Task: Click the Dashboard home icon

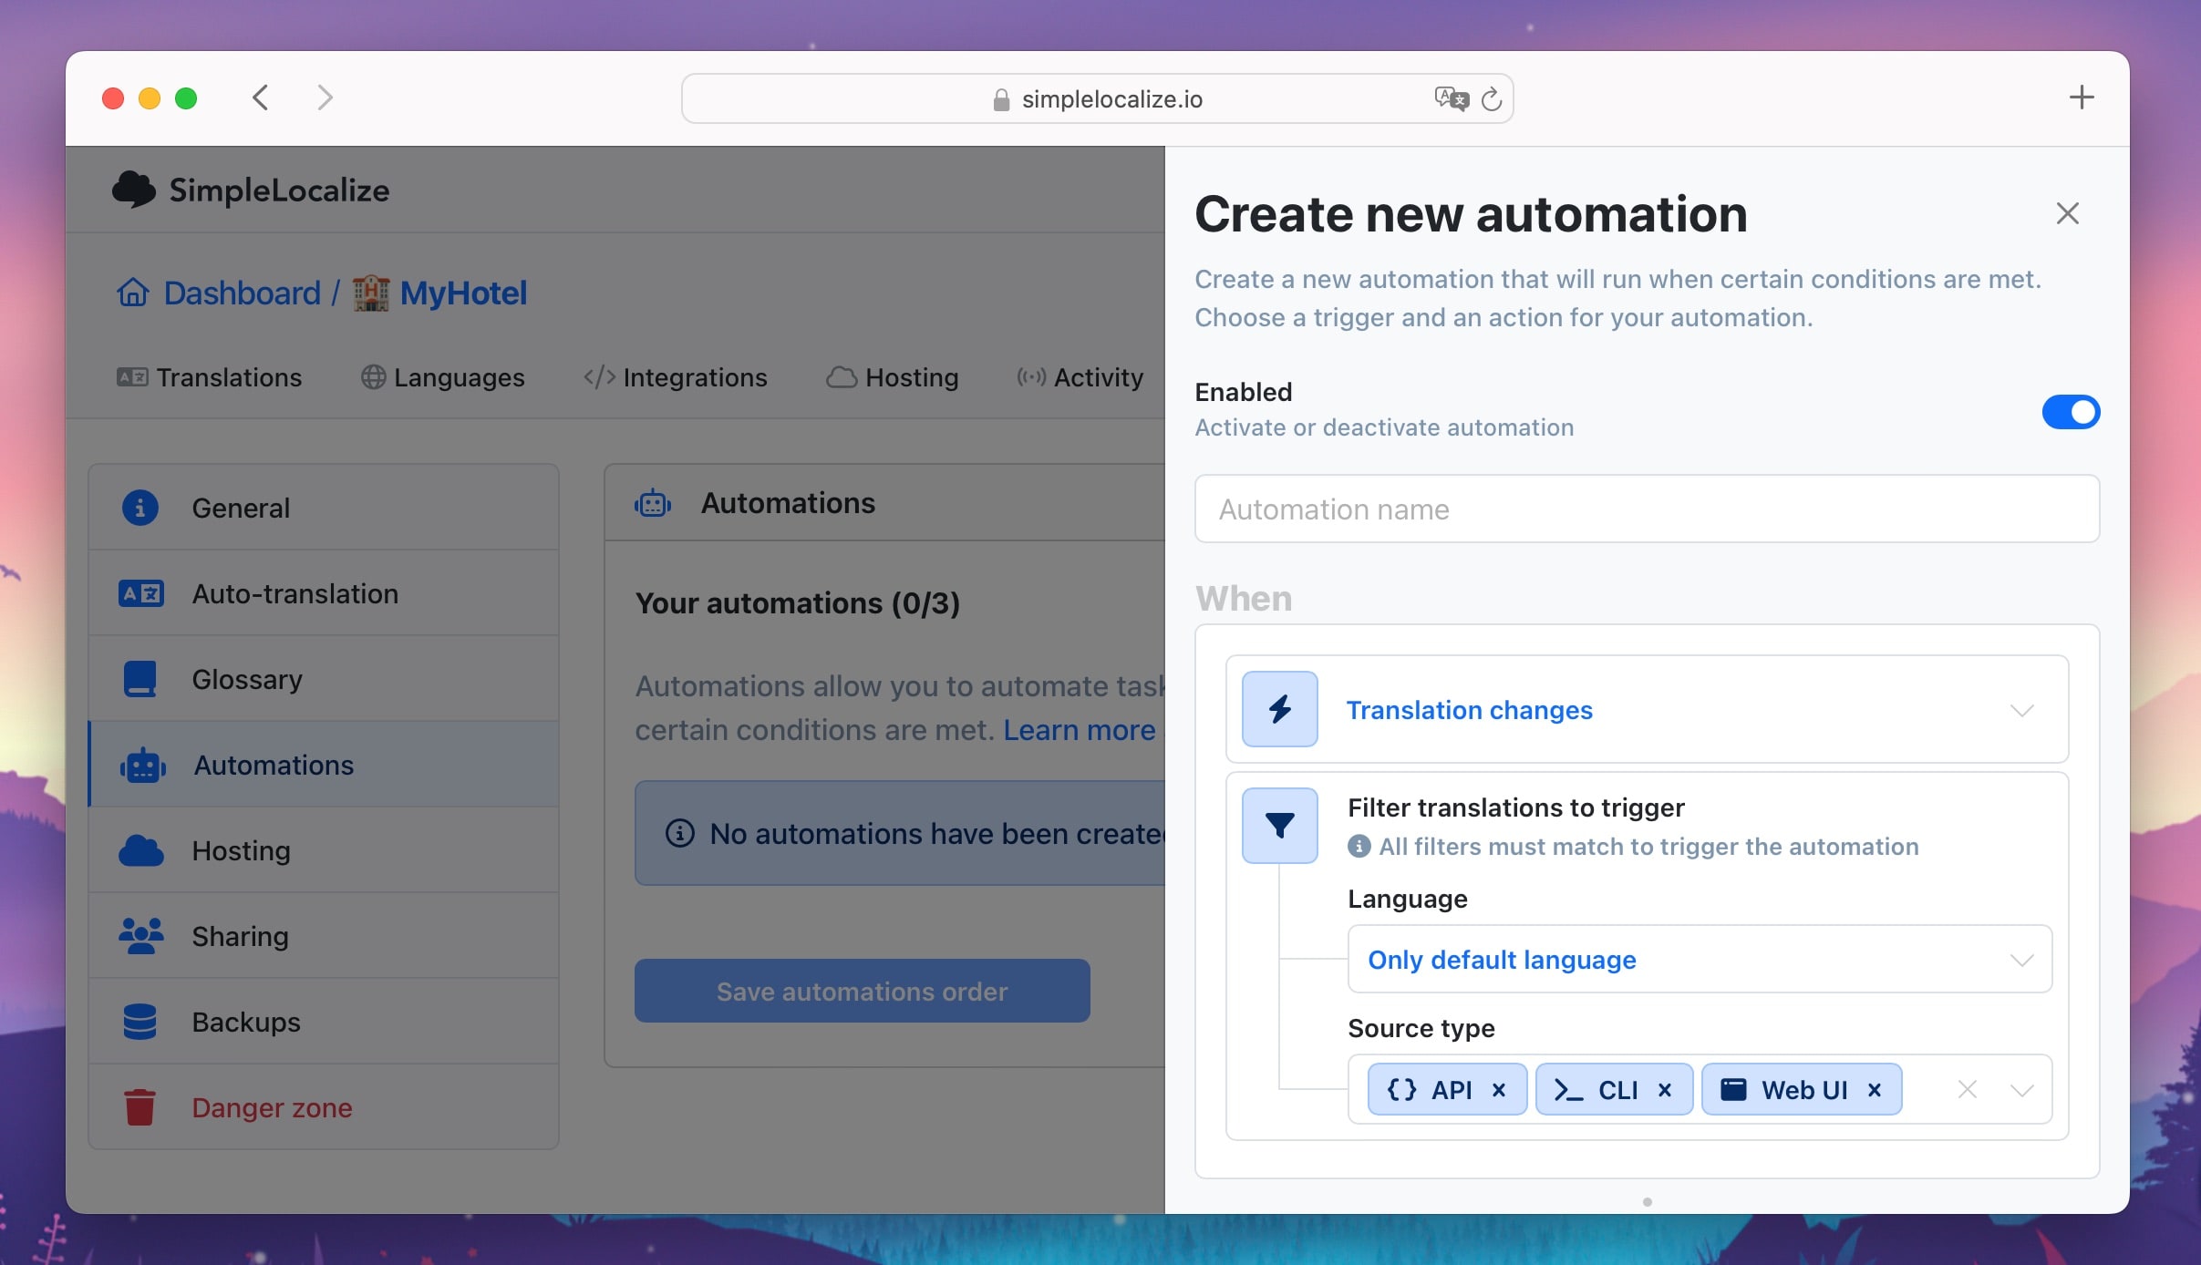Action: [x=133, y=293]
